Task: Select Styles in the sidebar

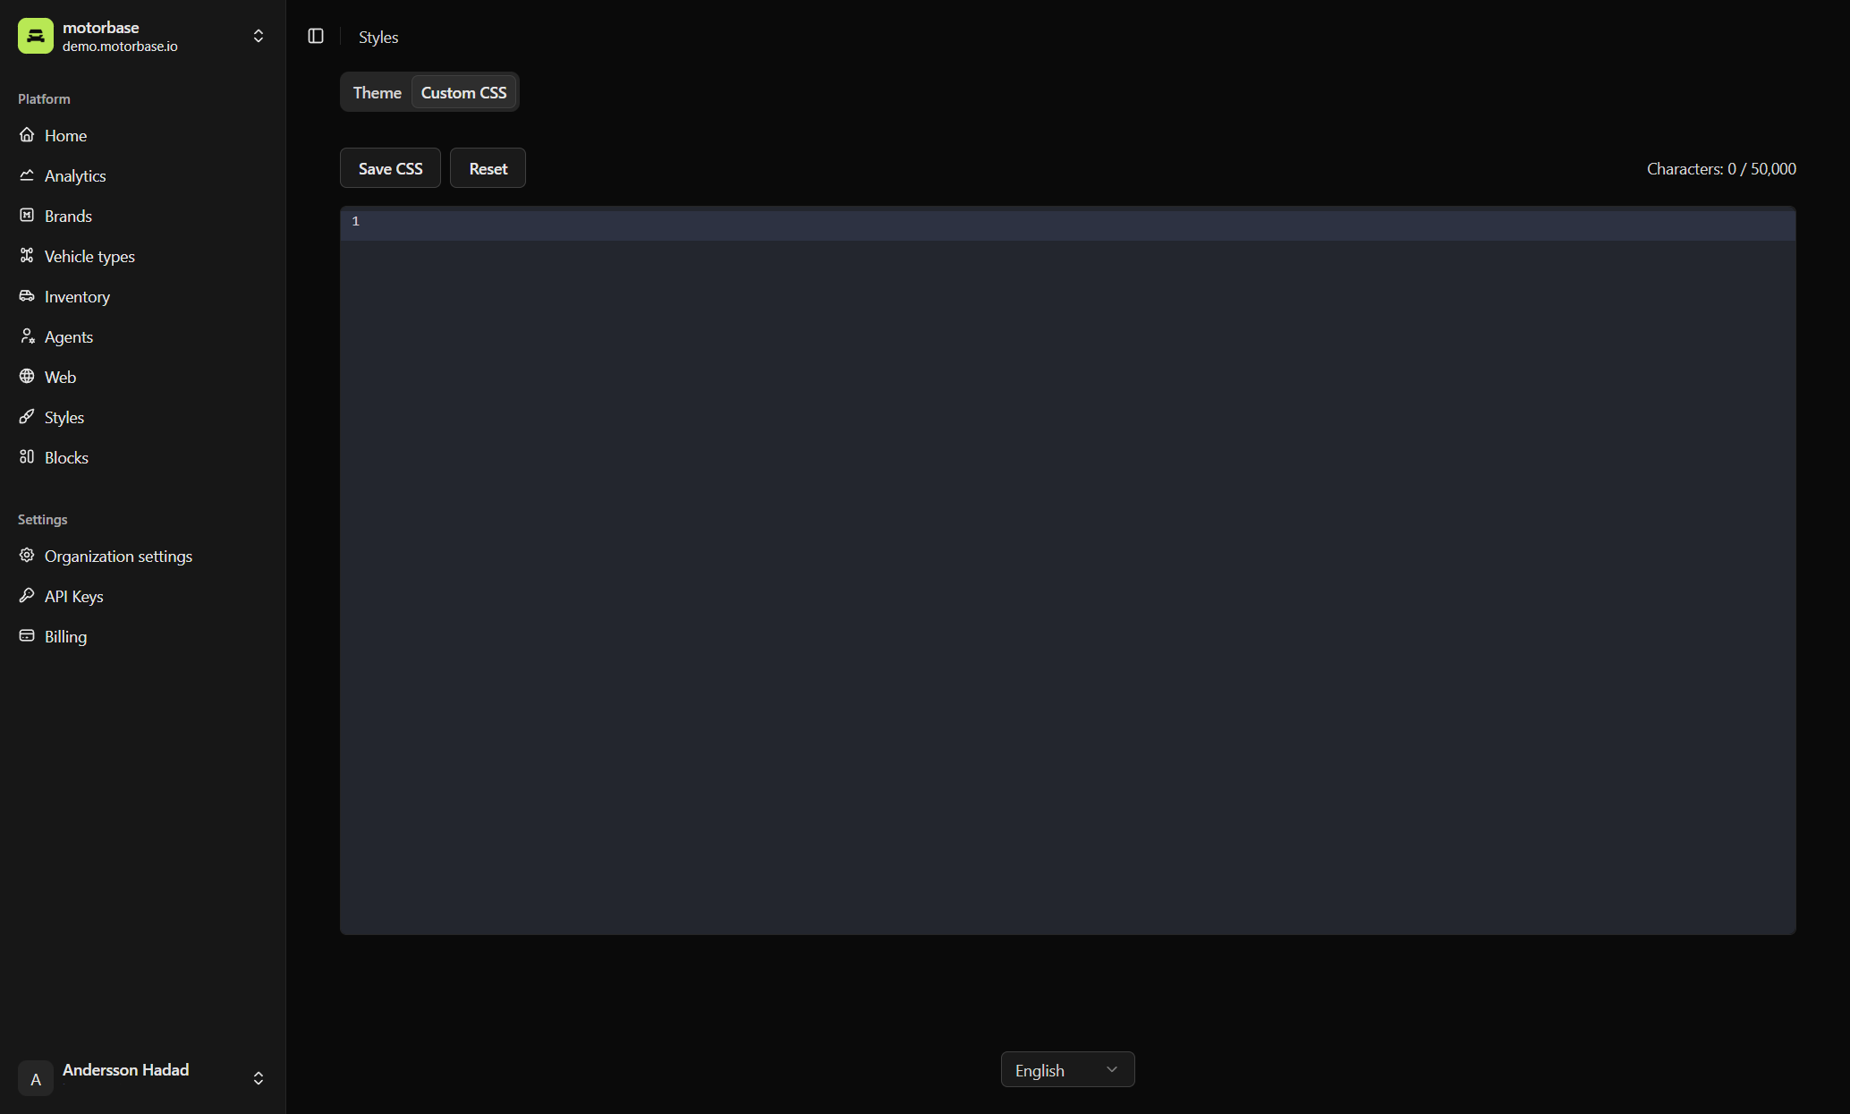Action: [143, 417]
